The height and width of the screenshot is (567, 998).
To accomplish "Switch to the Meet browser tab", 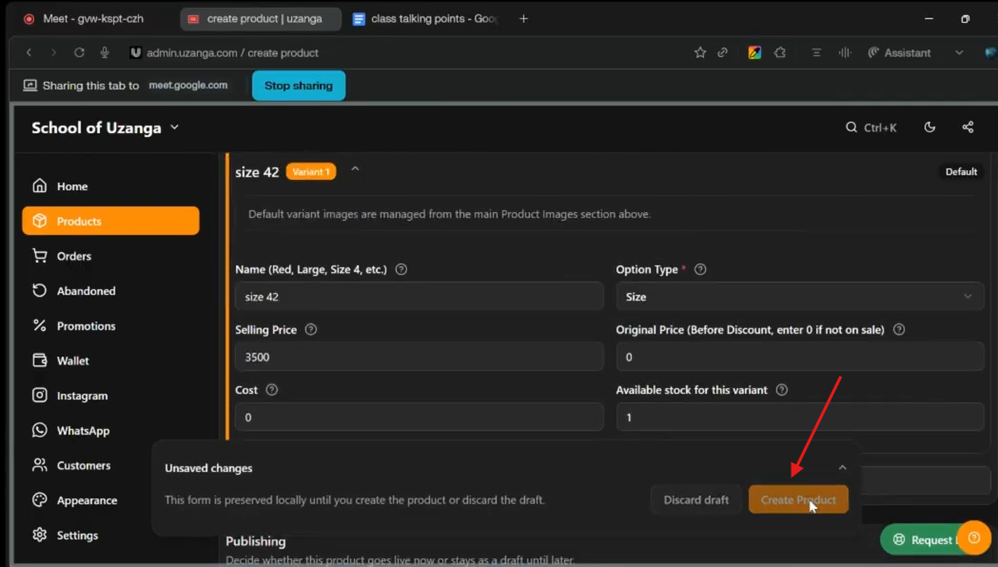I will tap(92, 18).
